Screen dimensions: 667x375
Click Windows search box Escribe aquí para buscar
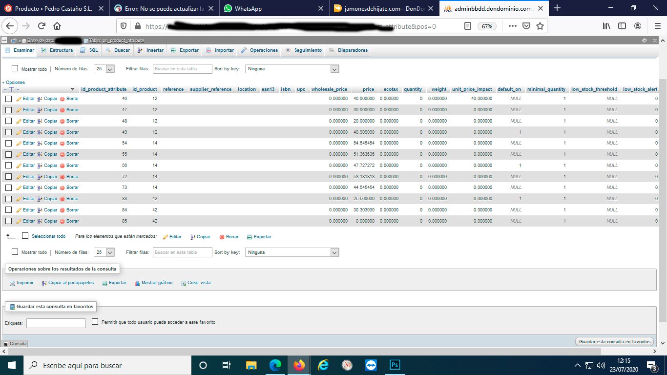click(108, 365)
